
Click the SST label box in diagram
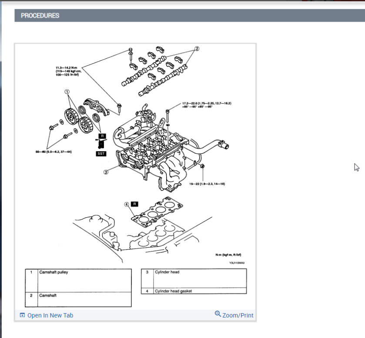[x=101, y=153]
